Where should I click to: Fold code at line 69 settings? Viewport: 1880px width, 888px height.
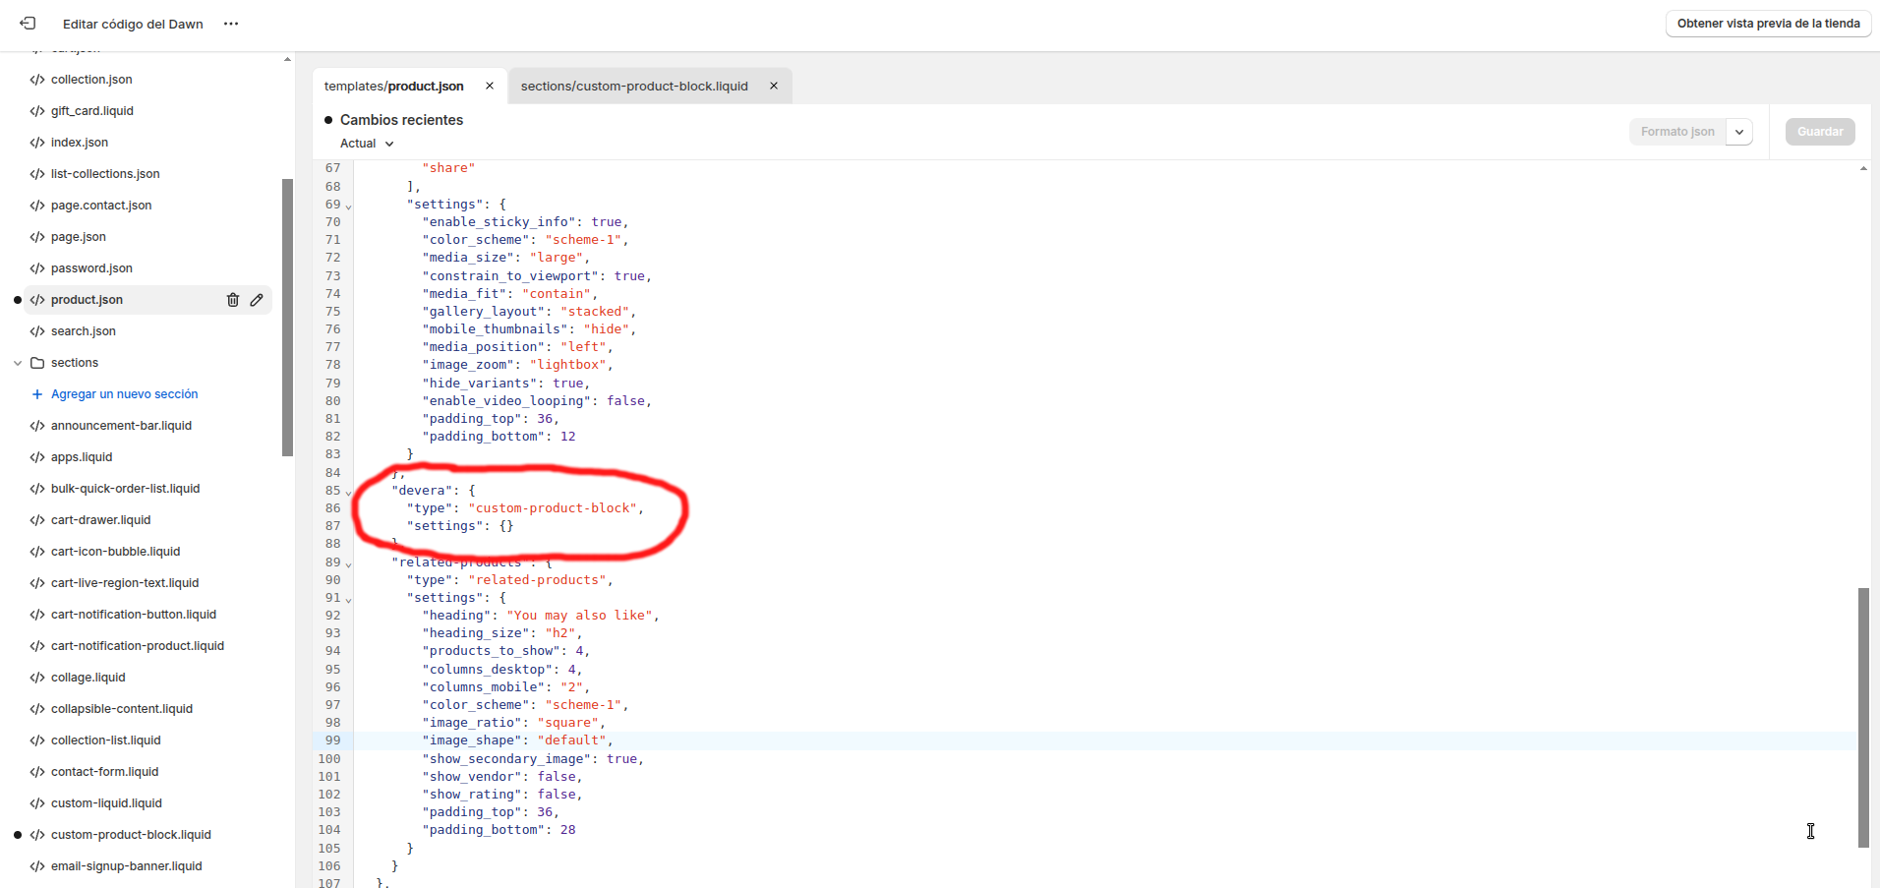coord(349,207)
